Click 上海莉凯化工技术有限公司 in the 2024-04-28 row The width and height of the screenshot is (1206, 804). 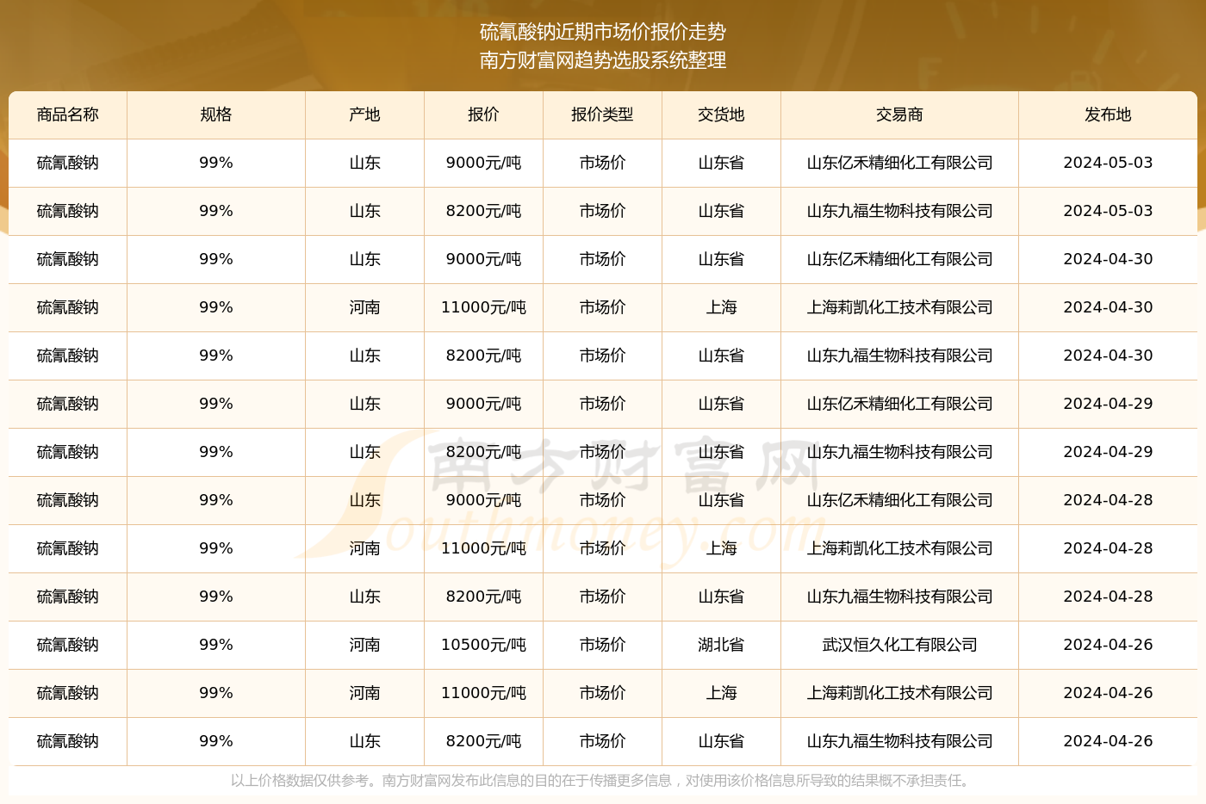click(900, 548)
